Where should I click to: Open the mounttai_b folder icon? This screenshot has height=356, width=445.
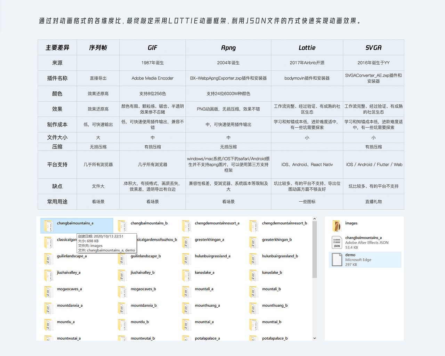coord(253,324)
